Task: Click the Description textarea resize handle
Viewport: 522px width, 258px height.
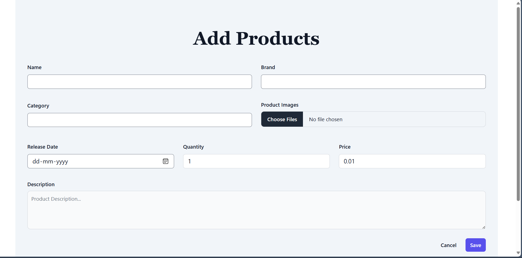Action: (x=483, y=227)
